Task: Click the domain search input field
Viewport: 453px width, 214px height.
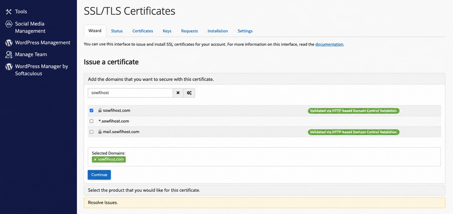Action: tap(130, 93)
